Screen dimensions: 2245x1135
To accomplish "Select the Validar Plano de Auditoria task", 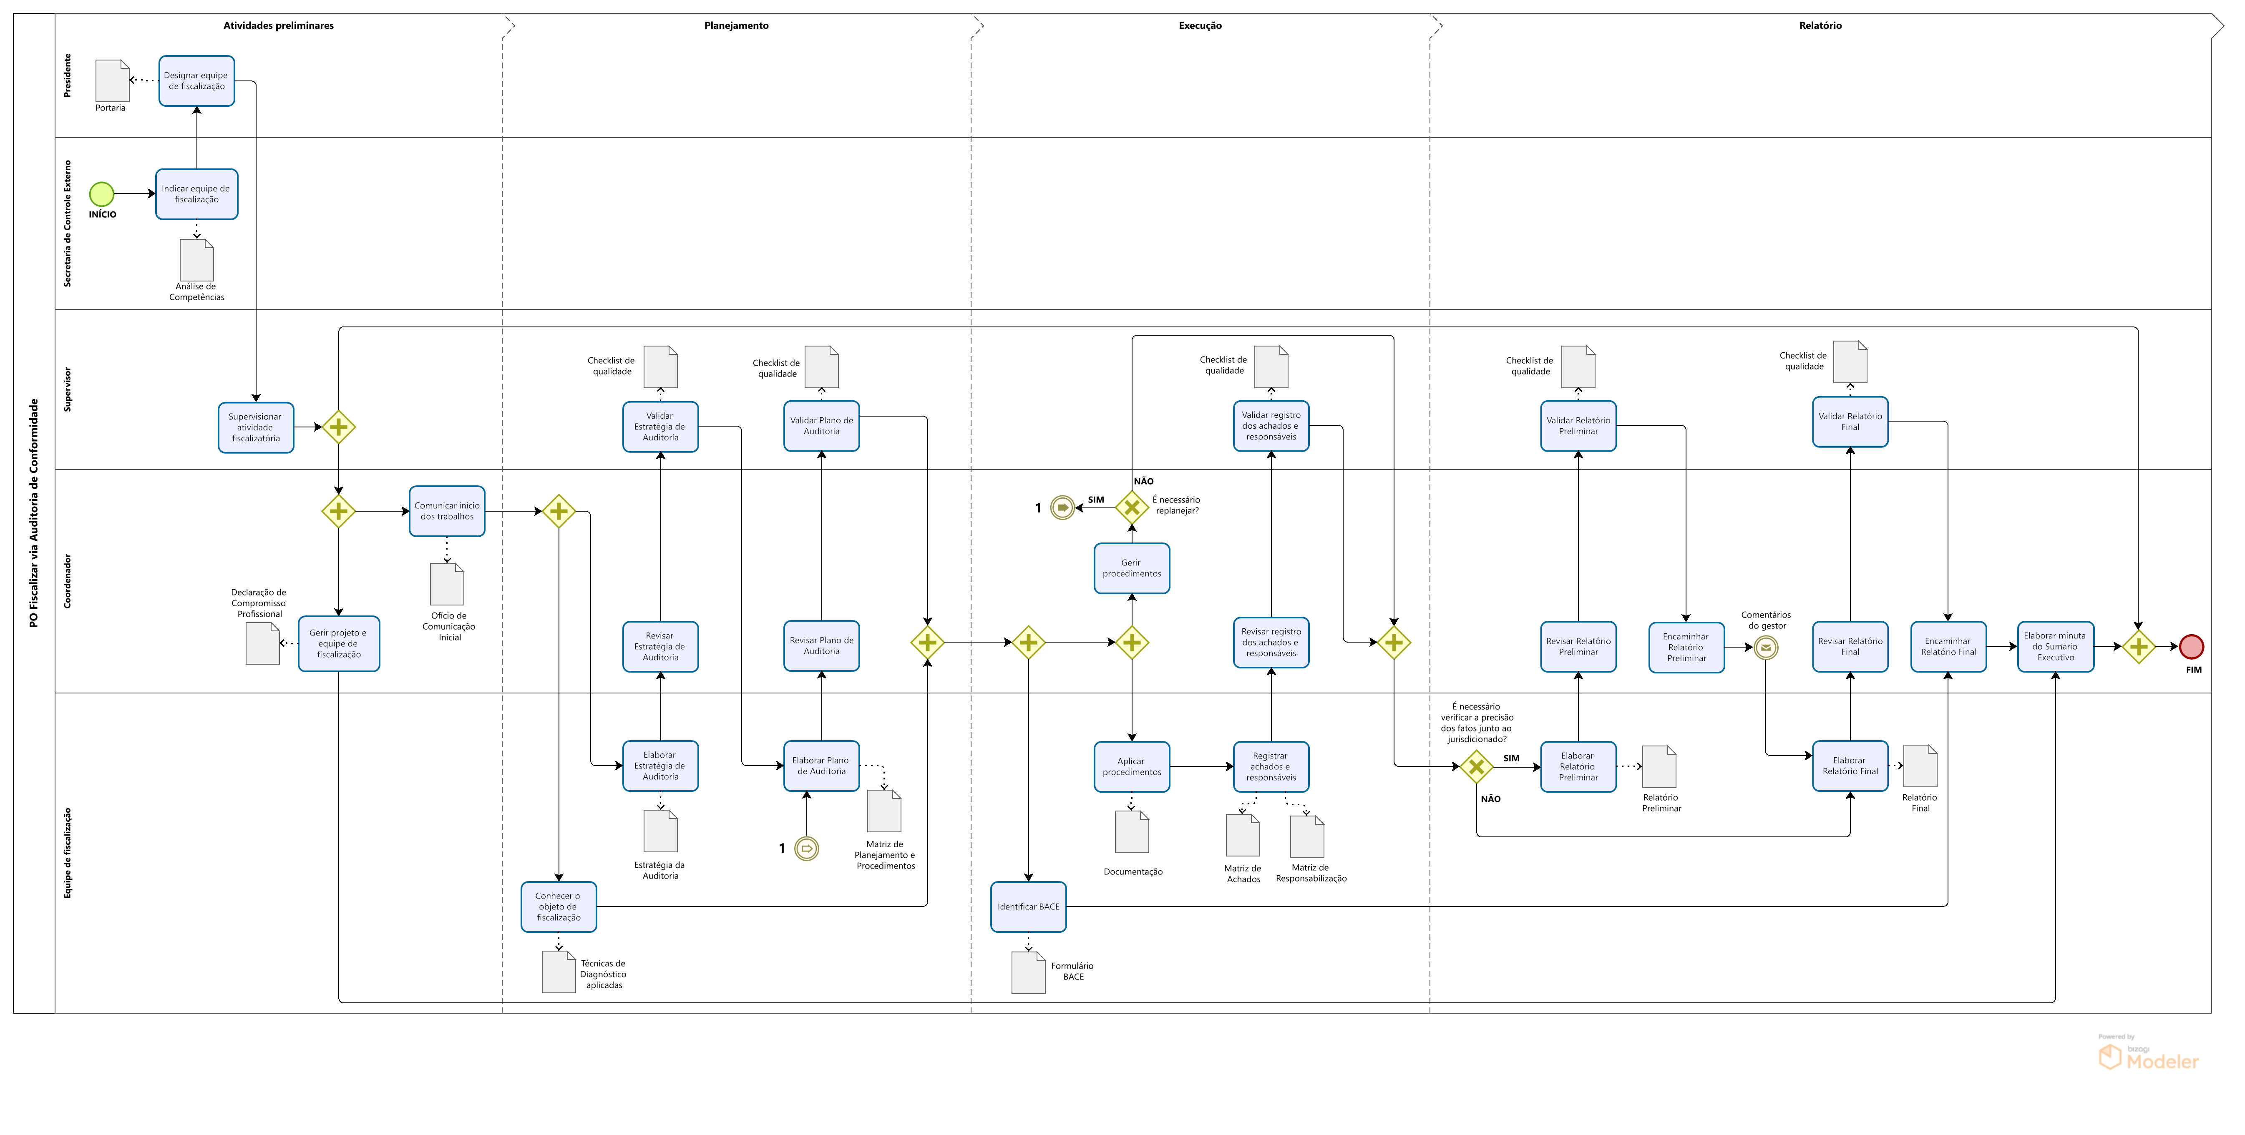I will tap(821, 426).
